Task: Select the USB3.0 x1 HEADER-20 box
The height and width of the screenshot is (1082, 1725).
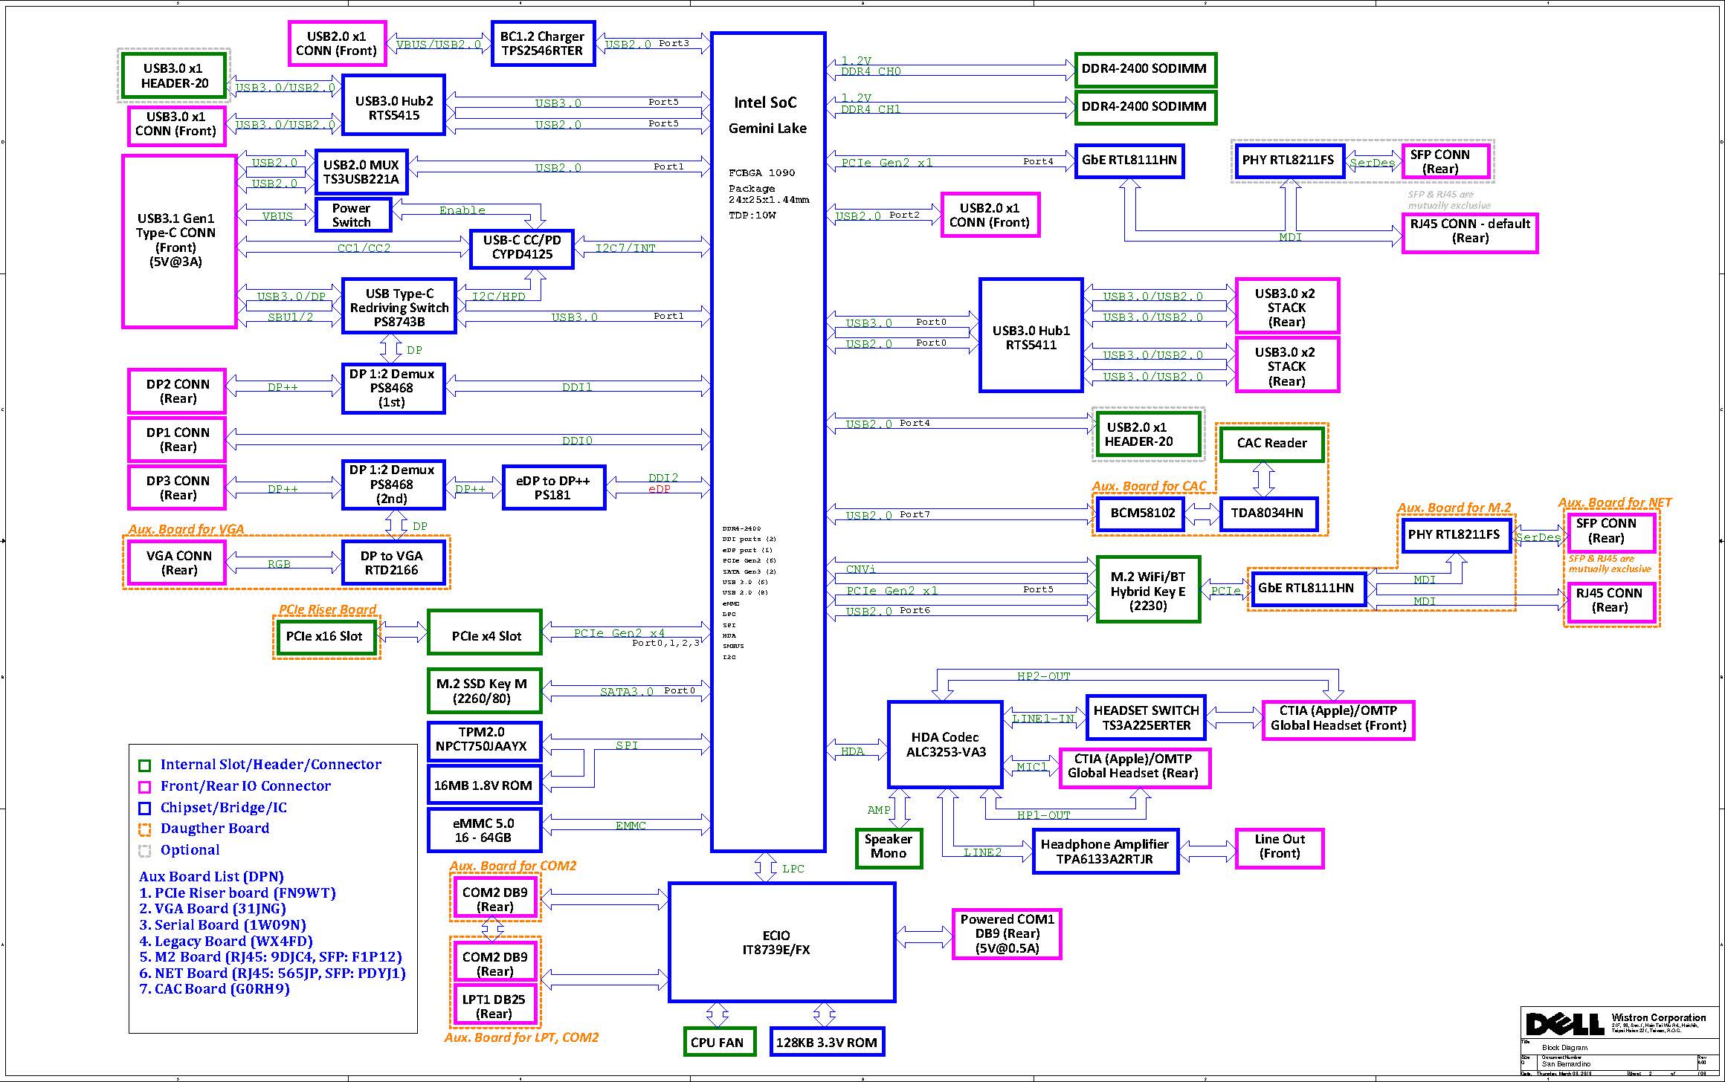Action: click(x=175, y=75)
